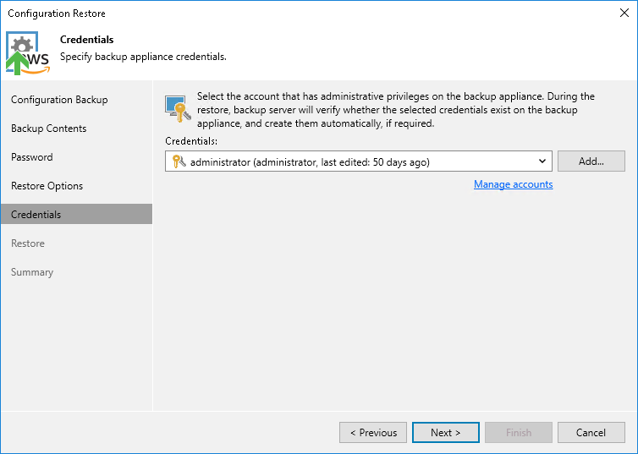Click the Restore step in sidebar
Screen dimensions: 638x454
coord(28,243)
